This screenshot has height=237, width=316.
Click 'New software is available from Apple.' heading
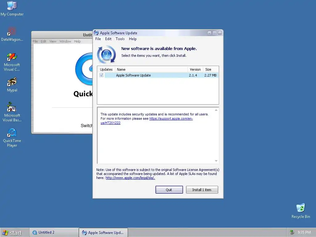point(159,48)
